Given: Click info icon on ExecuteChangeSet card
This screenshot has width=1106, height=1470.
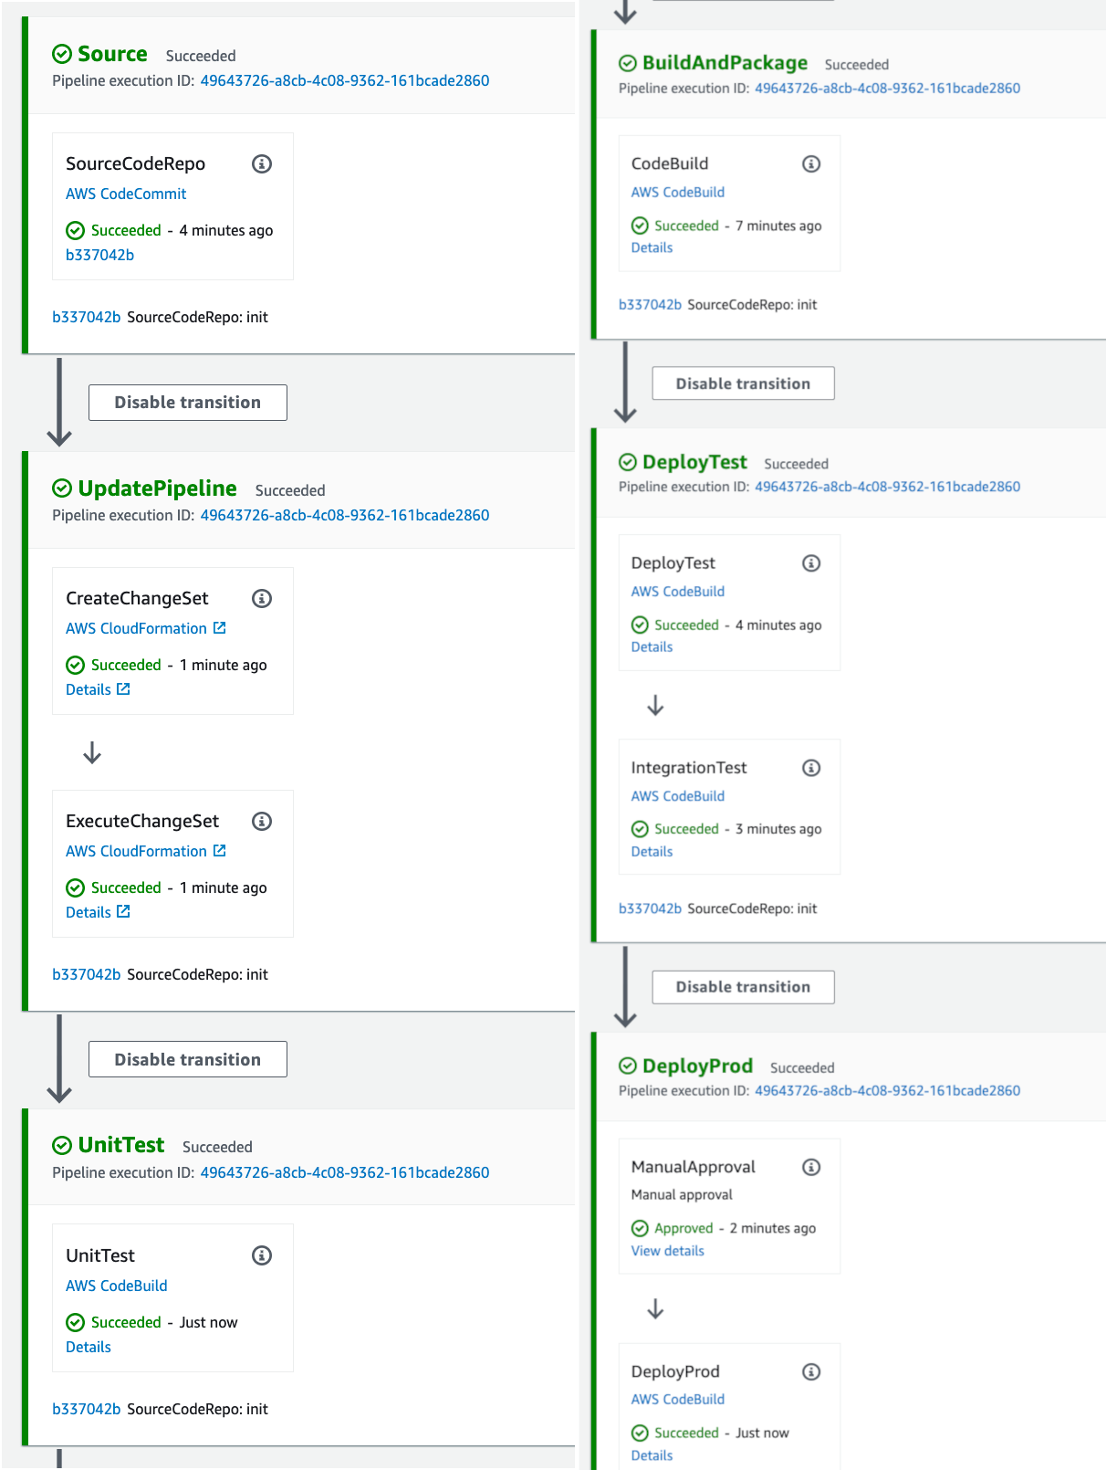Looking at the screenshot, I should tap(262, 822).
